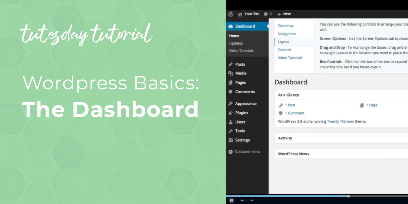The height and width of the screenshot is (204, 408).
Task: Click the 2:40 video duration text
Action: coord(252,201)
